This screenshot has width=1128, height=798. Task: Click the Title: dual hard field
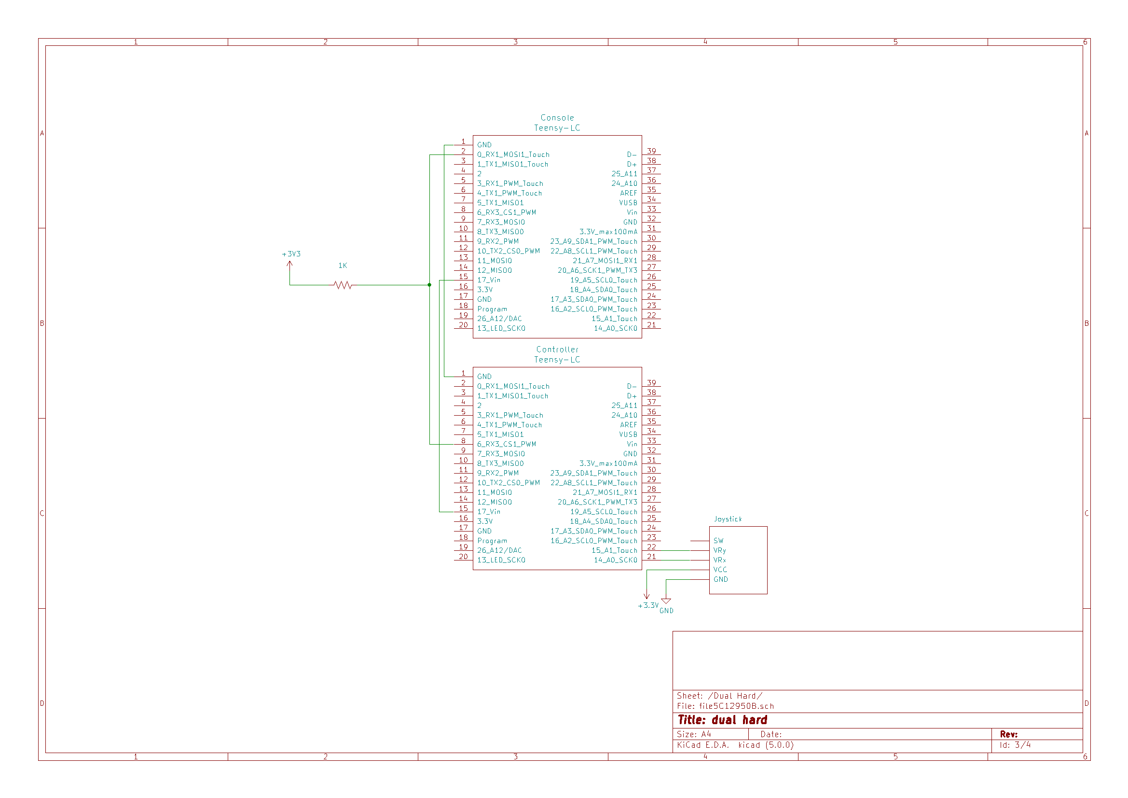(722, 720)
